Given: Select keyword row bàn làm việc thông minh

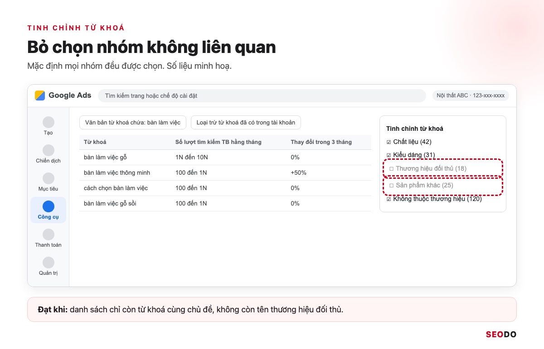Looking at the screenshot, I should [225, 173].
